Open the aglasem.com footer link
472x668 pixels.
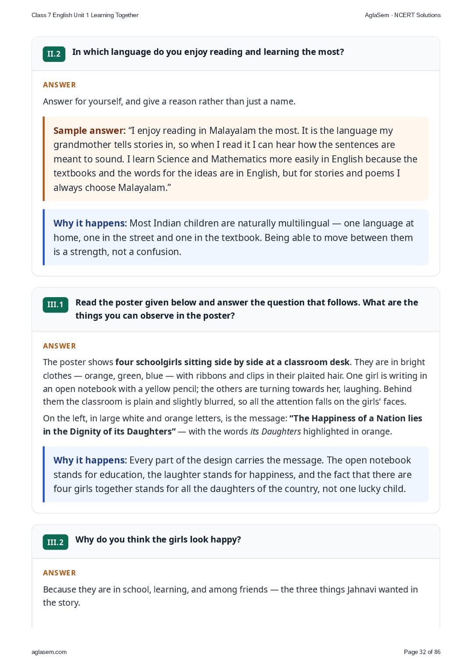click(x=49, y=652)
